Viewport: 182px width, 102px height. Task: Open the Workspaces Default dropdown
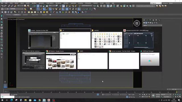coord(175,3)
